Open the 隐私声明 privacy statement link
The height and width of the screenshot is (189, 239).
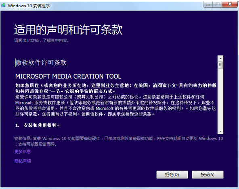click(23, 161)
